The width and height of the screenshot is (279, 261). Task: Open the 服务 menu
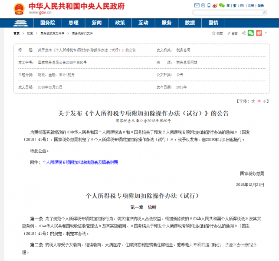[x=167, y=23]
